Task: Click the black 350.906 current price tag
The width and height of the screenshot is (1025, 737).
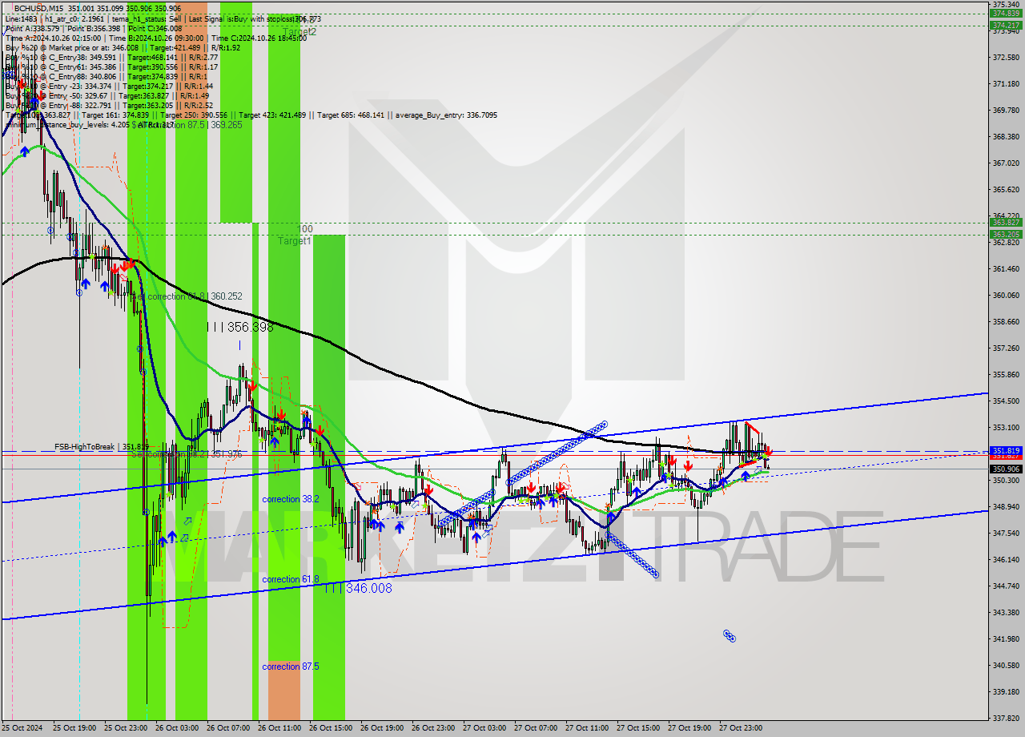Action: pyautogui.click(x=1006, y=469)
